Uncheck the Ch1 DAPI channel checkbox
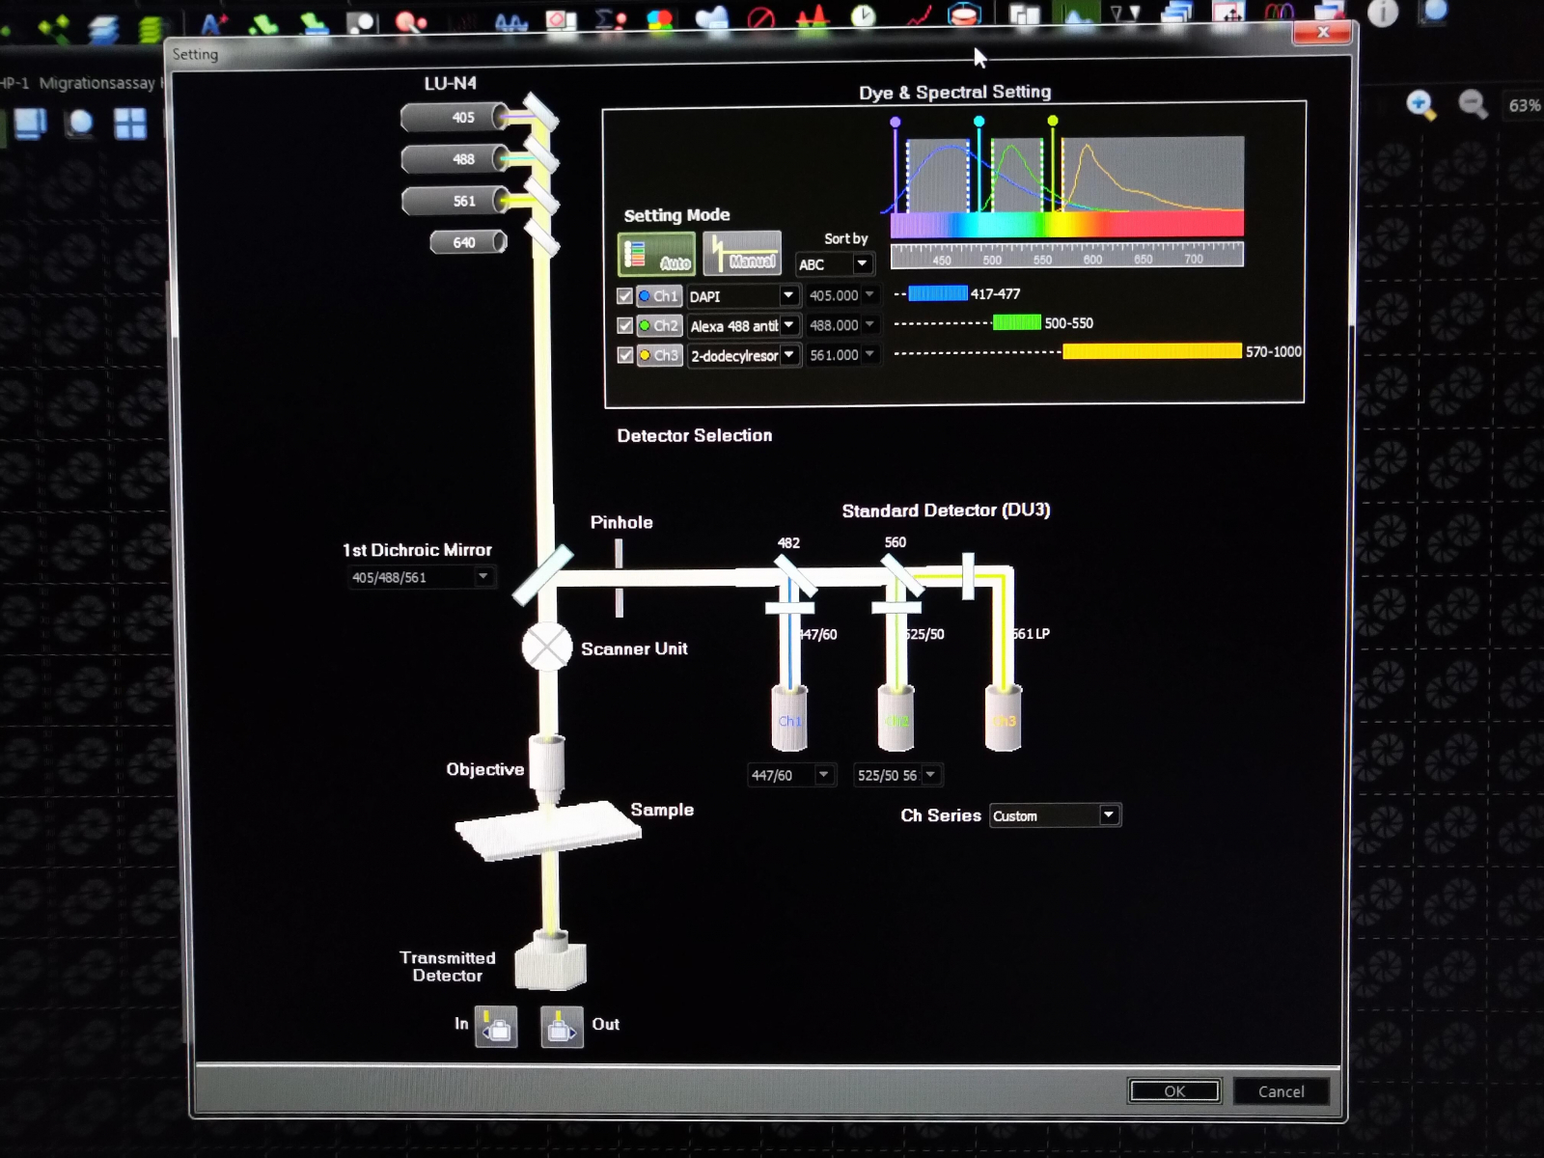 pos(625,296)
